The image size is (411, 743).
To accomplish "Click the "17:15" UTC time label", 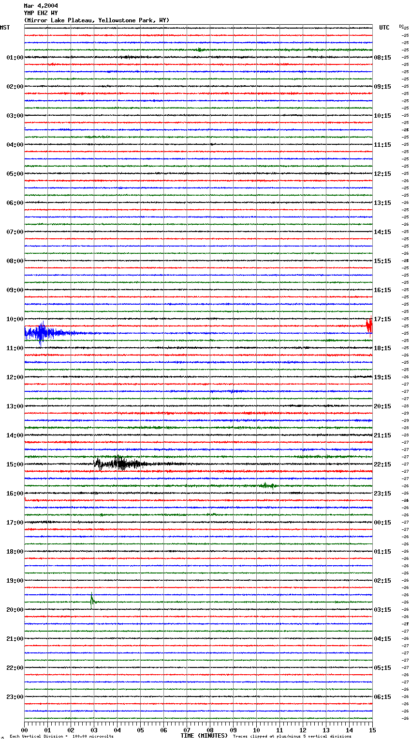I will [382, 319].
